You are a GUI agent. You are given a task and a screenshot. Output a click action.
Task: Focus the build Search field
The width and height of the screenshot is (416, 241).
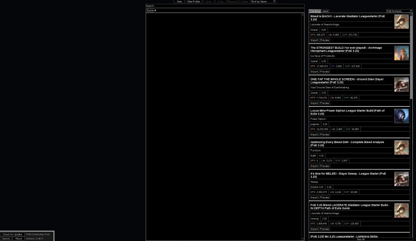coord(225,6)
